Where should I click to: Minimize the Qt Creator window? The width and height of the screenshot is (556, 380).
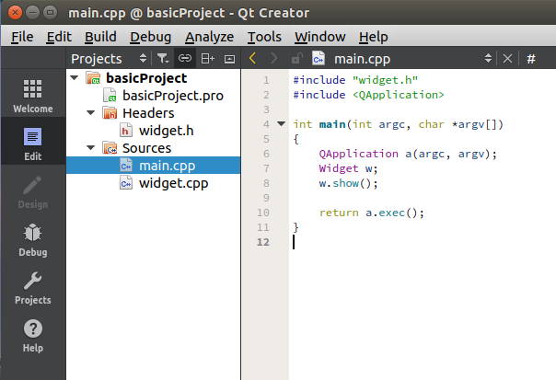(x=32, y=13)
